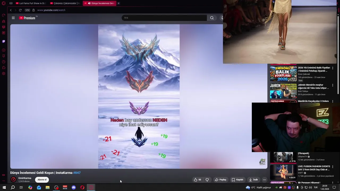The image size is (340, 191).
Task: Open the Player sidebar icon
Action: (4, 50)
